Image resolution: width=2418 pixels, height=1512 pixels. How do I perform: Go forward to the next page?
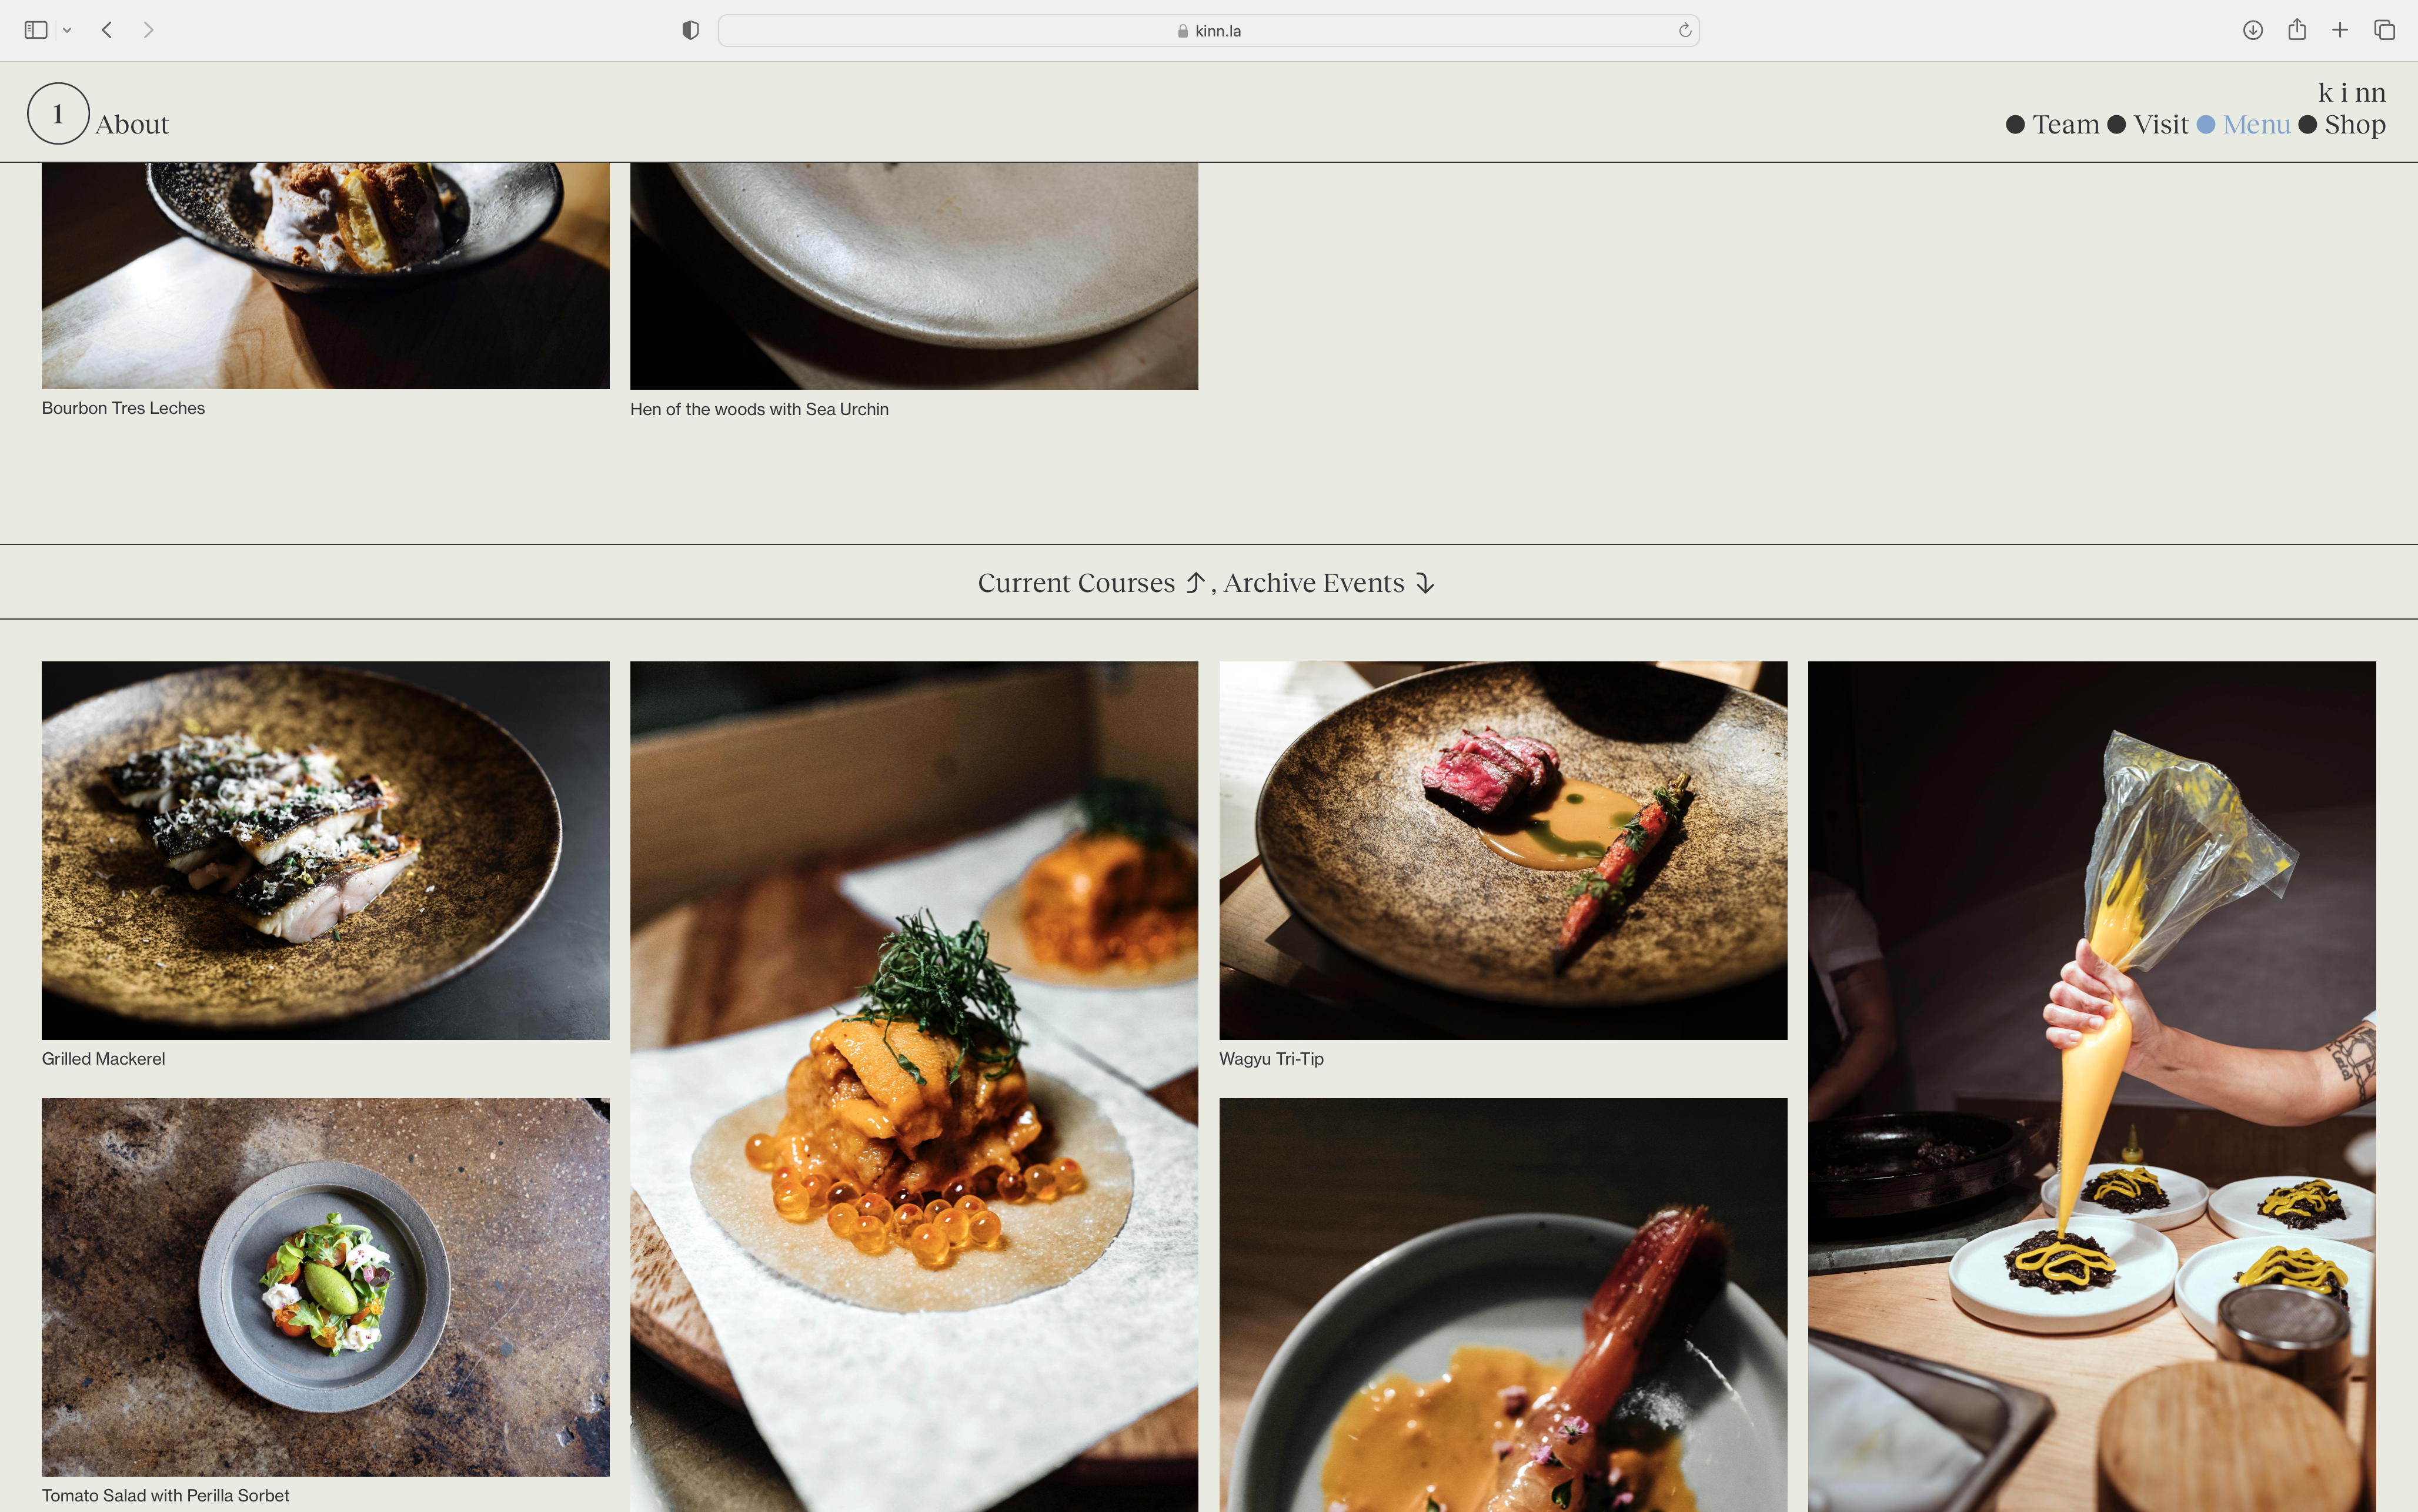pos(148,30)
